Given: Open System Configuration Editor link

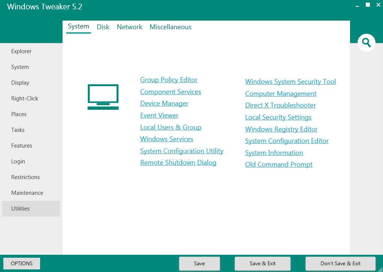Looking at the screenshot, I should click(287, 141).
